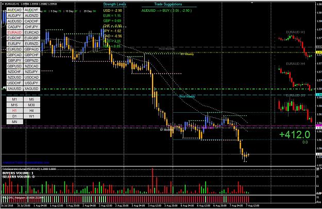Switch chart to EURCAD
Viewport: 322px width, 209px height.
pyautogui.click(x=31, y=32)
